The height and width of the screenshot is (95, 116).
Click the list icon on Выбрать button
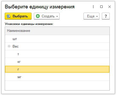(x=9, y=16)
